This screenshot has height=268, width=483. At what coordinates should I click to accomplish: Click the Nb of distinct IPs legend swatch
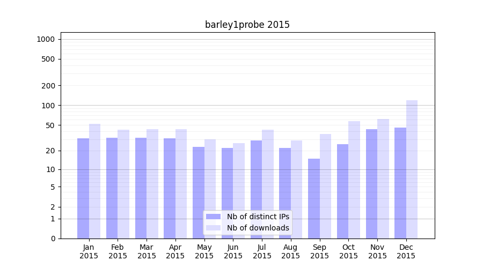213,217
